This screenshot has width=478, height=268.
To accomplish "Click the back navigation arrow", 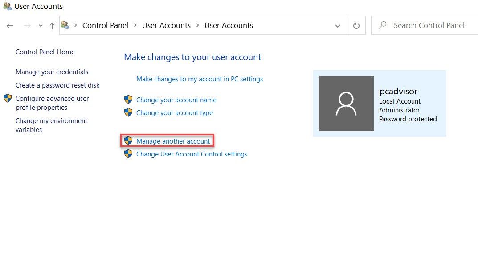I will pos(10,25).
